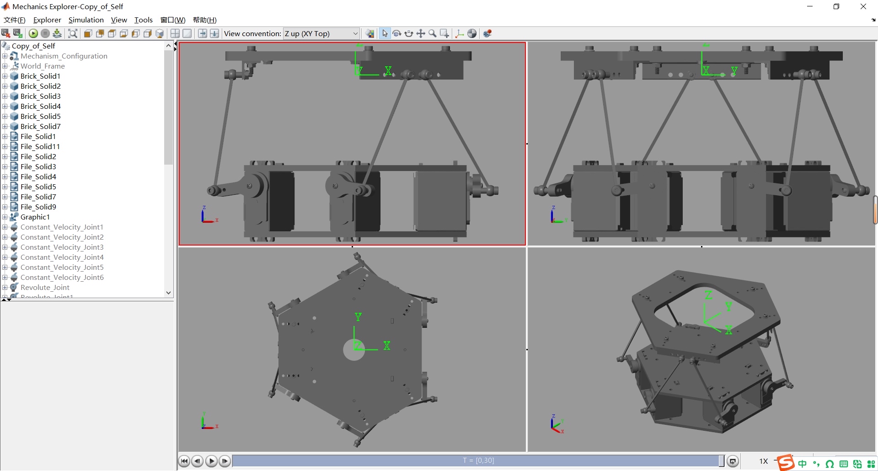Split view pane vertically icon
Screen dimensions: 878x471
point(203,33)
